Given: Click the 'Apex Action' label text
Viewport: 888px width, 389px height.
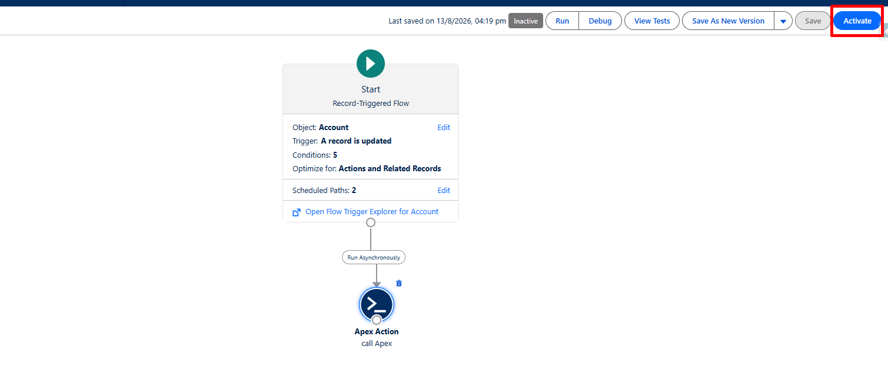Looking at the screenshot, I should pos(377,332).
